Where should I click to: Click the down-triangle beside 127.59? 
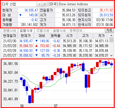pyautogui.click(x=36, y=51)
